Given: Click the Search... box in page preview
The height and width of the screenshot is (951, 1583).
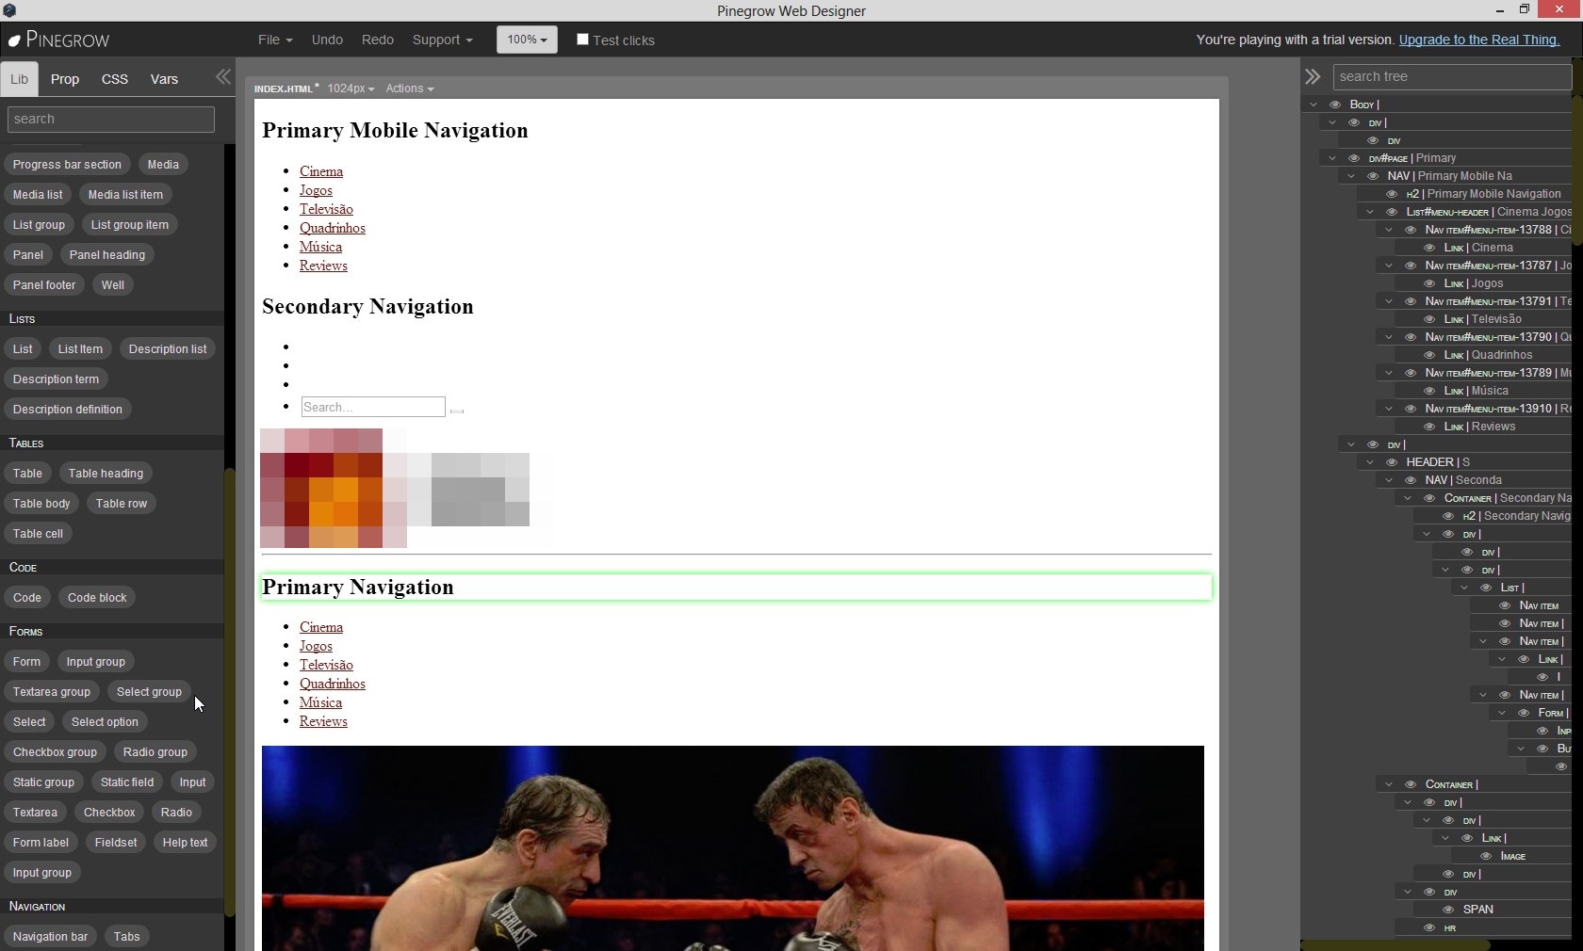Looking at the screenshot, I should [373, 407].
